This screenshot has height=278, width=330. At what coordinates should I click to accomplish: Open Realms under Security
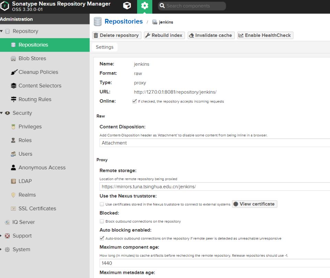point(45,195)
